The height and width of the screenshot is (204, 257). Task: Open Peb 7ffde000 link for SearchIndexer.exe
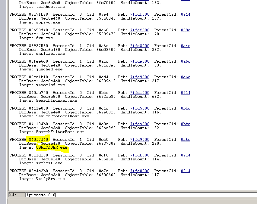[x=140, y=93]
